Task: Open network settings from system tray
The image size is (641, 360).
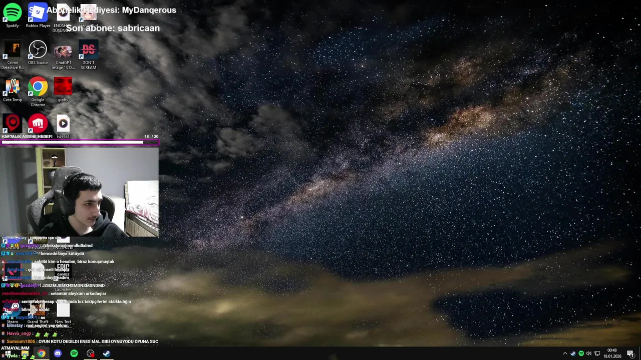Action: [x=597, y=353]
